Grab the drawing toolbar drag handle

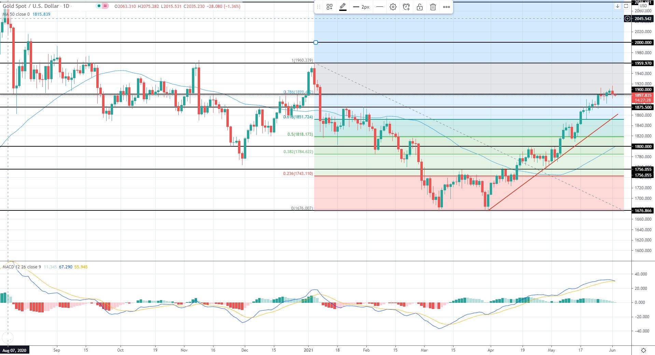tap(318, 7)
